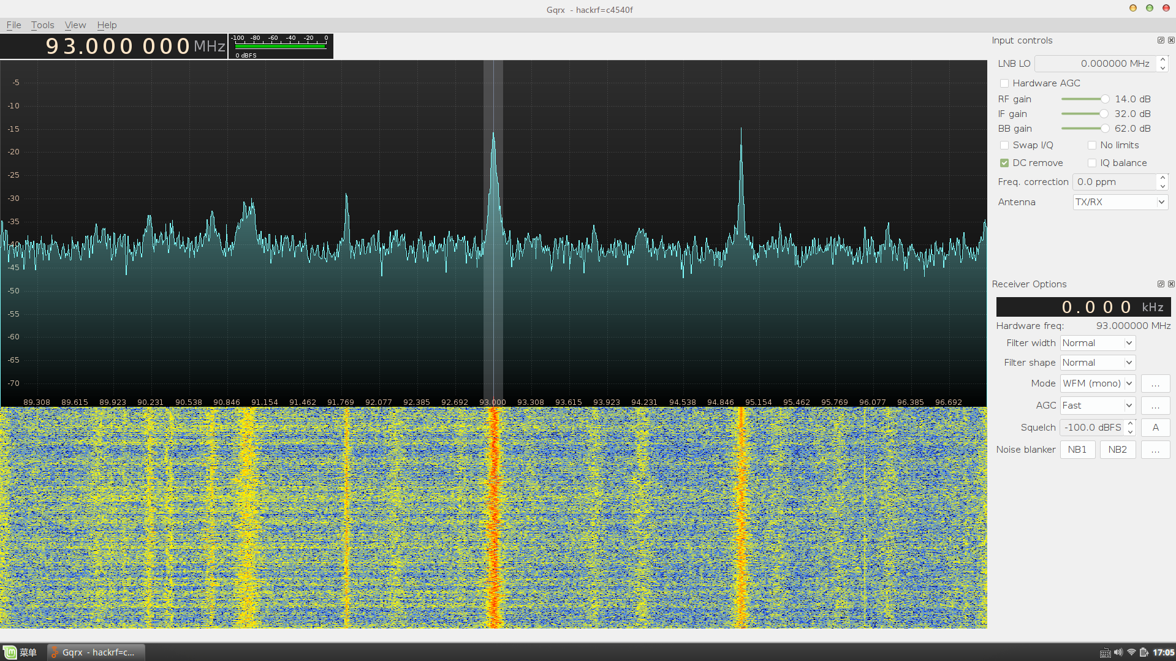The width and height of the screenshot is (1176, 661).
Task: Adjust the IF gain slider
Action: click(x=1085, y=114)
